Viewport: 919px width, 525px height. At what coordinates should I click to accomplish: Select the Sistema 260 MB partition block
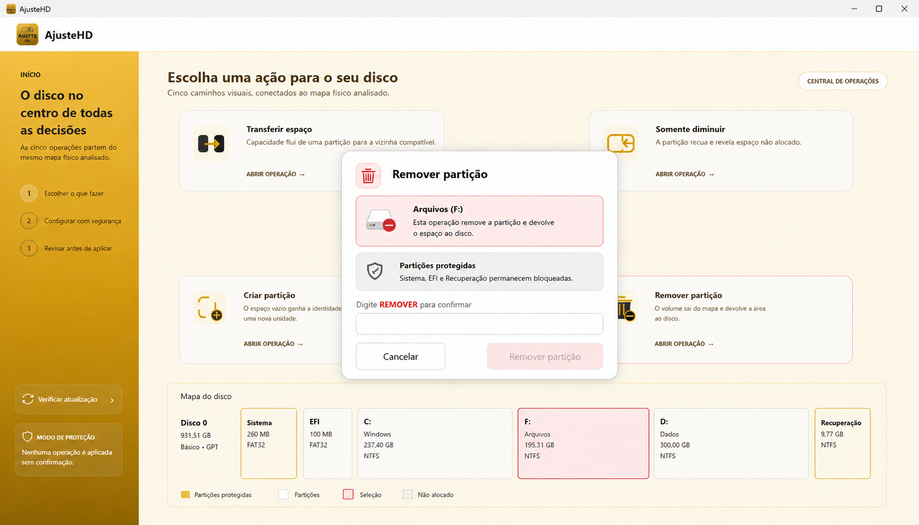269,443
